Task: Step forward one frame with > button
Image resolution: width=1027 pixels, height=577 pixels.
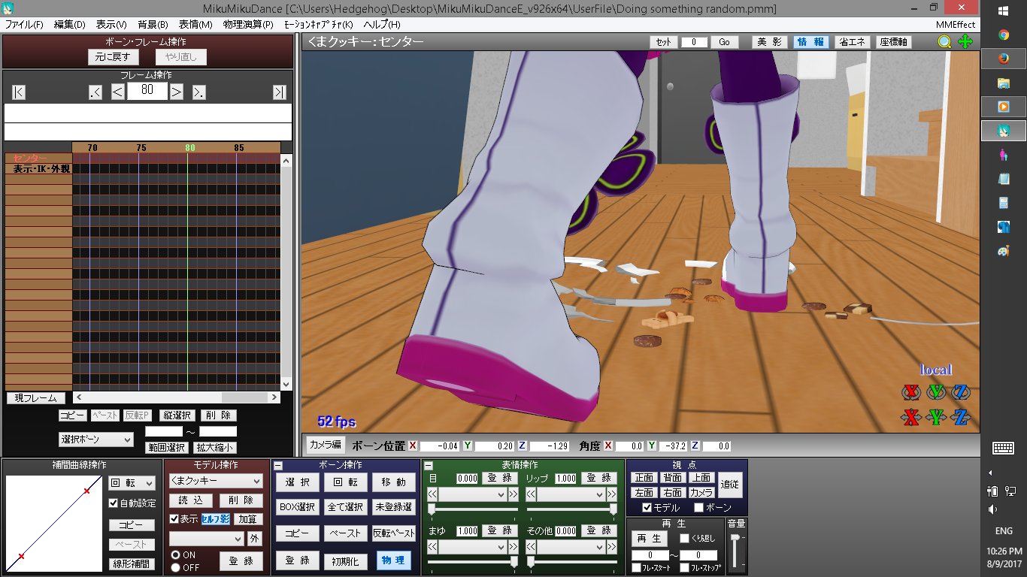Action: click(x=176, y=92)
